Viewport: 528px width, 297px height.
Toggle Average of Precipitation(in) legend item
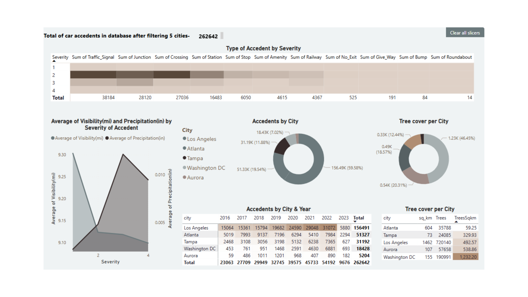click(x=135, y=138)
